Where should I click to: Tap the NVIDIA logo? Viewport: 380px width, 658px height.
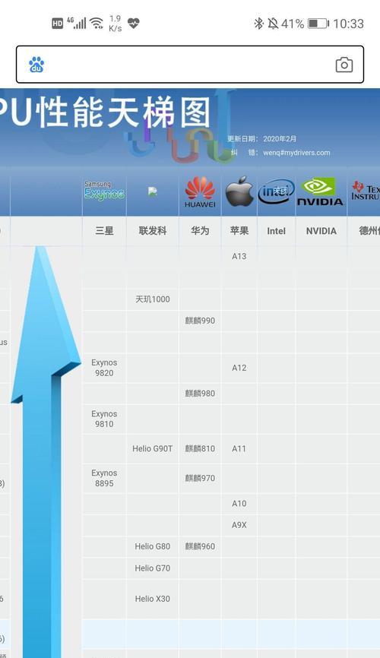321,191
